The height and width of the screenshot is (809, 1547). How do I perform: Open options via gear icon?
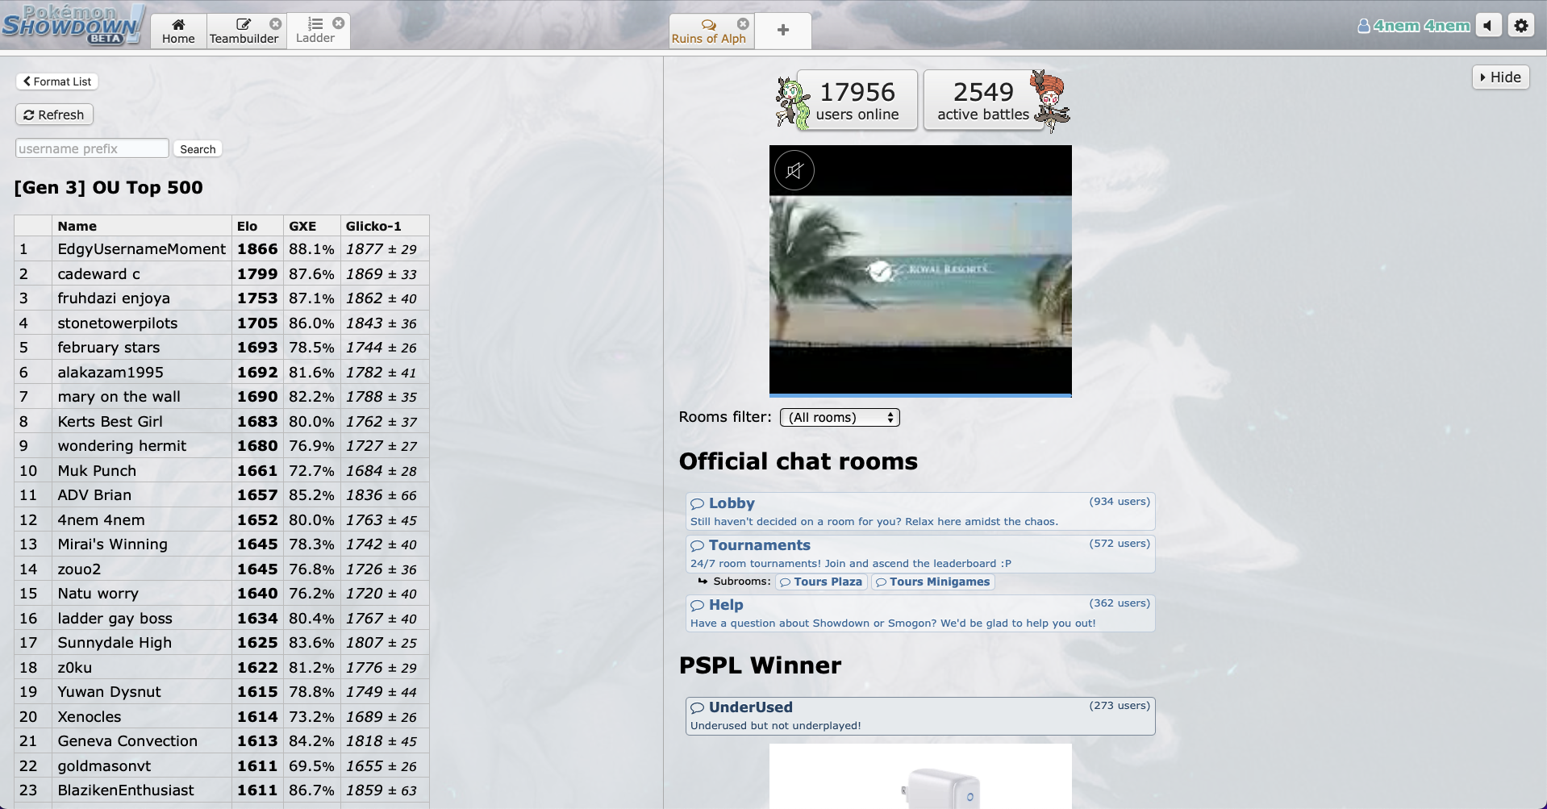click(1521, 26)
